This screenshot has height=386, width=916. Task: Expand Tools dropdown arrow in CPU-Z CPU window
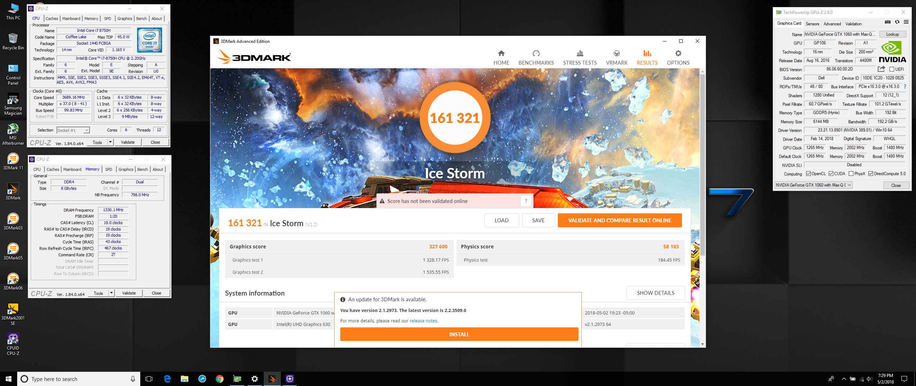point(111,142)
